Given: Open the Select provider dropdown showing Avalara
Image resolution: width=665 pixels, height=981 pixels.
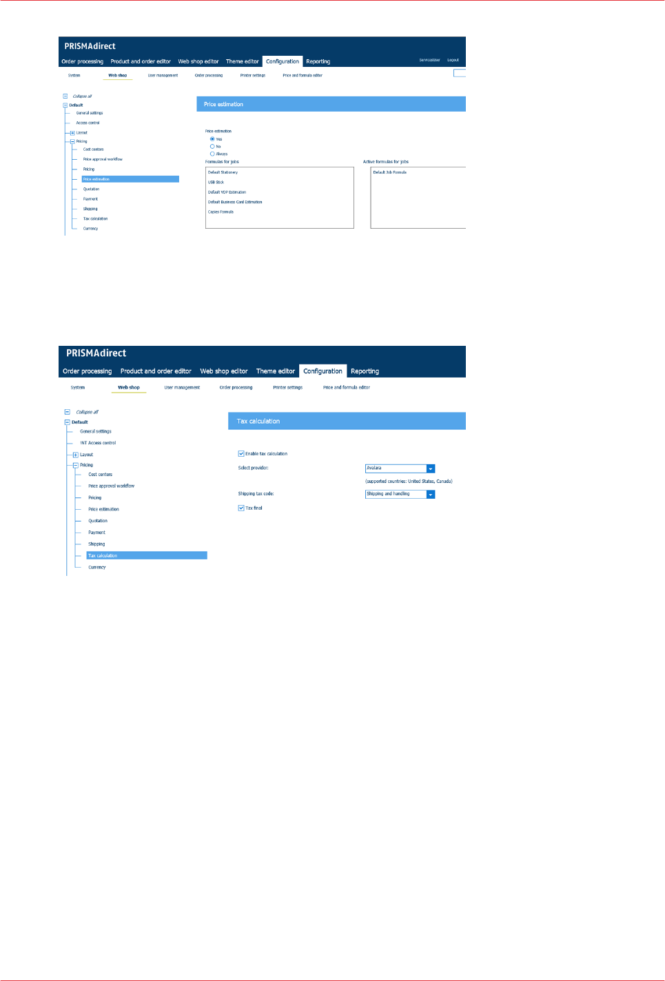Looking at the screenshot, I should (400, 468).
